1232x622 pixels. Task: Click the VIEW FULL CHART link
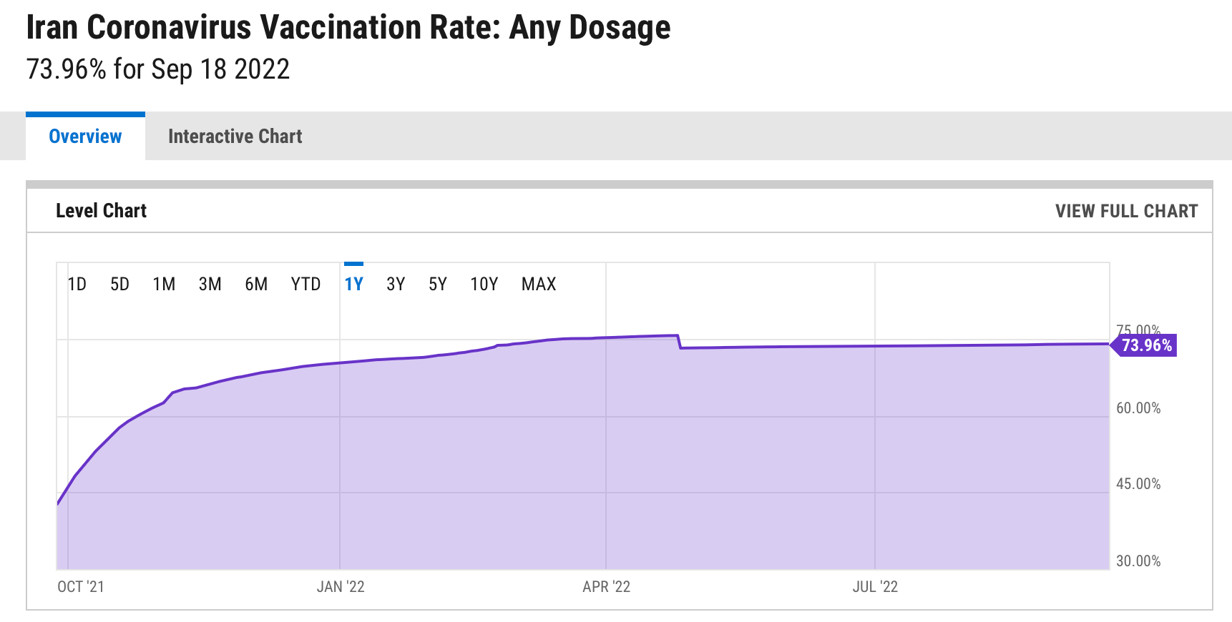pyautogui.click(x=1126, y=211)
